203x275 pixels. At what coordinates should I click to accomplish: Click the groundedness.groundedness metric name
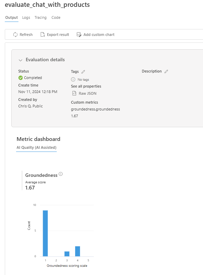point(95,109)
